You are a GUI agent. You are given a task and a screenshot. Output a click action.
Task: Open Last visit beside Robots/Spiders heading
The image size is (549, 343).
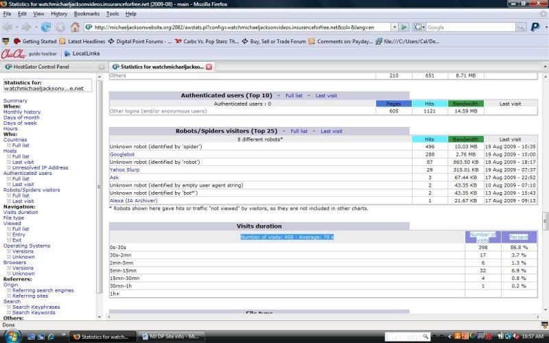tap(331, 131)
